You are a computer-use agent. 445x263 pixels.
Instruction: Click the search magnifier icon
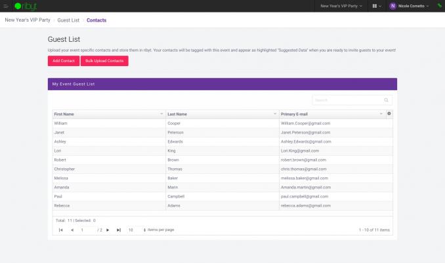pyautogui.click(x=386, y=100)
